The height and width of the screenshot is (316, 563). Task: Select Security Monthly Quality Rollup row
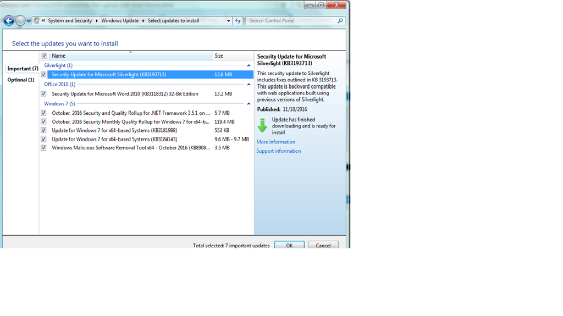point(150,122)
